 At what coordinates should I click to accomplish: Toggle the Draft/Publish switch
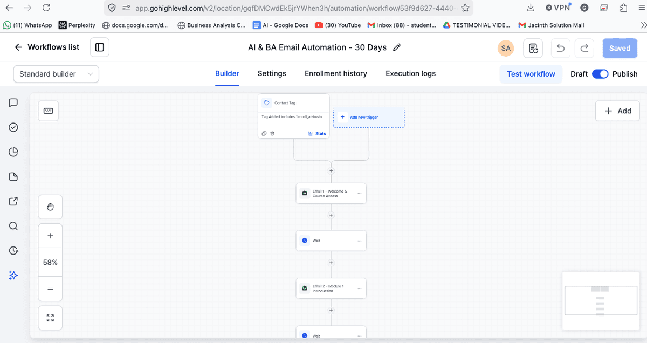point(600,74)
